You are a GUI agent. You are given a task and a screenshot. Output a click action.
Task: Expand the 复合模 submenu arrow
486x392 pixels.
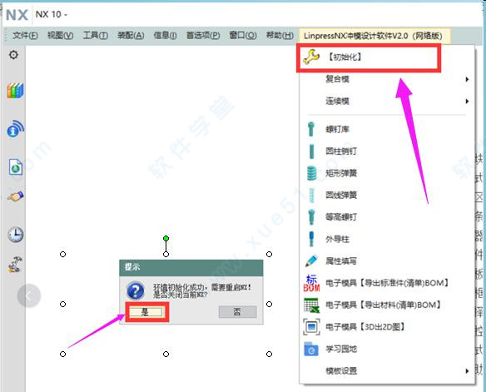[x=467, y=79]
